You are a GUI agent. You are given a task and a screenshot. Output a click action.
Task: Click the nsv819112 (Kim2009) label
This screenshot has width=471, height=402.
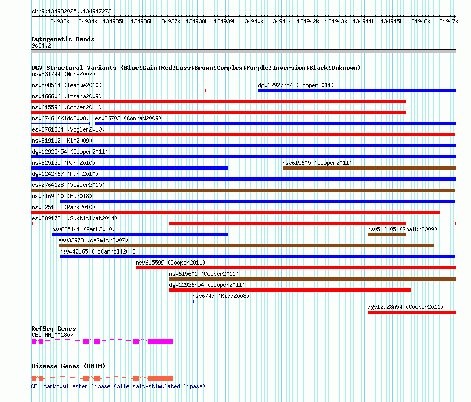coord(62,141)
